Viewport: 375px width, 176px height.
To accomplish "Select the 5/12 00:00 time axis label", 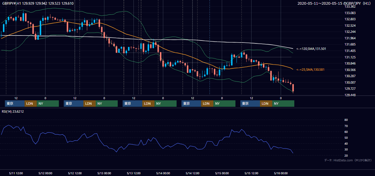I will click(45, 173).
